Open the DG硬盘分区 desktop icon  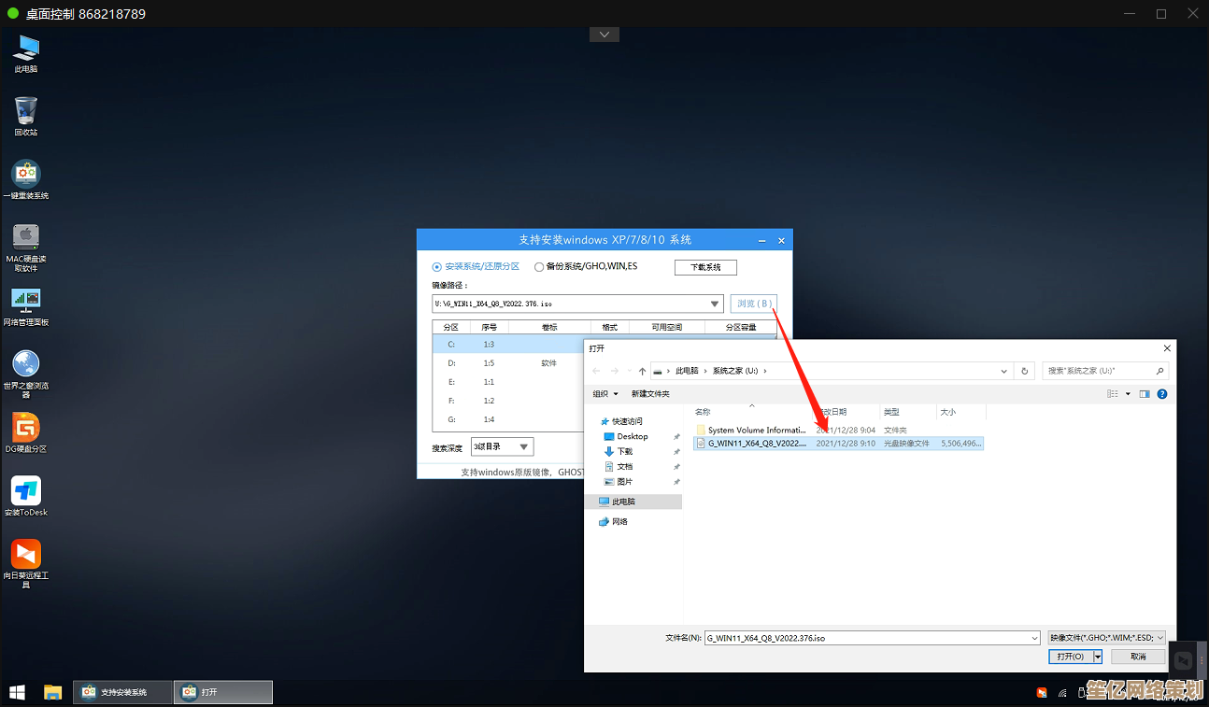25,429
